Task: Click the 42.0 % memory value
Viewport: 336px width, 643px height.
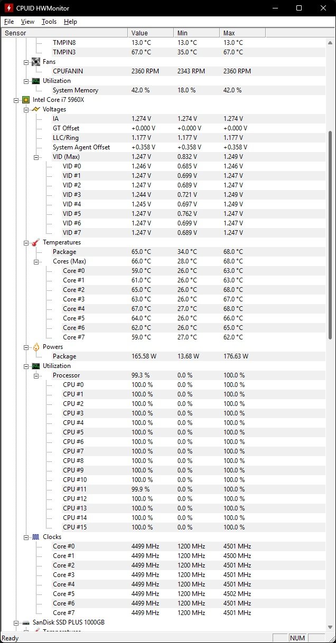Action: coord(141,90)
